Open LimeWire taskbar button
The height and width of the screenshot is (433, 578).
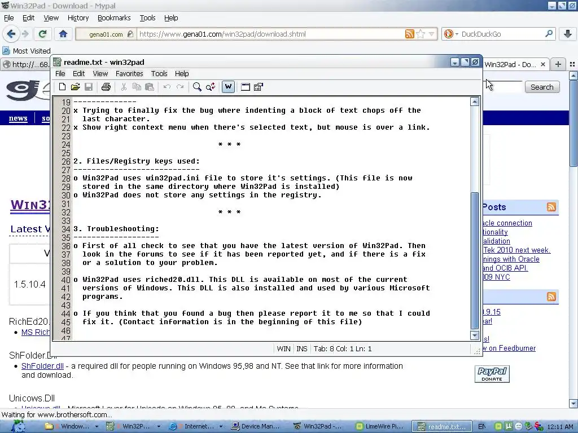380,426
